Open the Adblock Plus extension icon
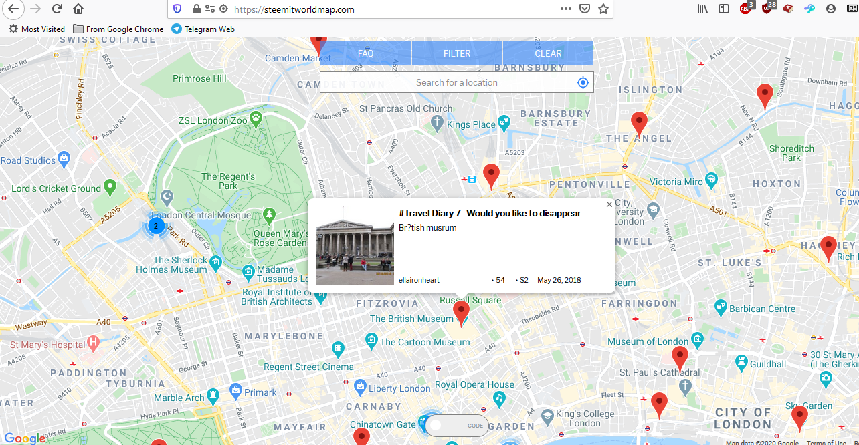Image resolution: width=859 pixels, height=445 pixels. 746,8
